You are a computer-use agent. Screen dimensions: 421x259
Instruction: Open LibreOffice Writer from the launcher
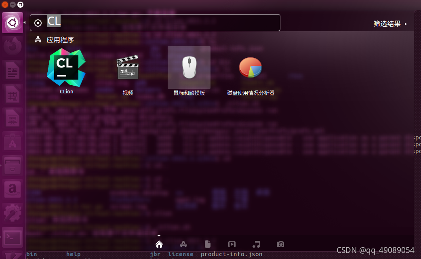click(x=13, y=70)
